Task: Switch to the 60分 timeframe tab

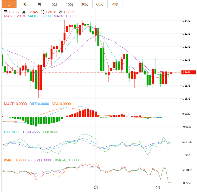Action: [100, 4]
